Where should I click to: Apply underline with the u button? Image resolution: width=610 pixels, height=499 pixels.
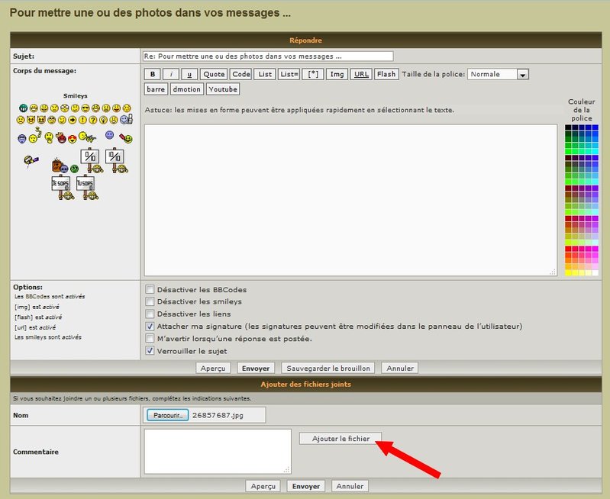point(189,74)
